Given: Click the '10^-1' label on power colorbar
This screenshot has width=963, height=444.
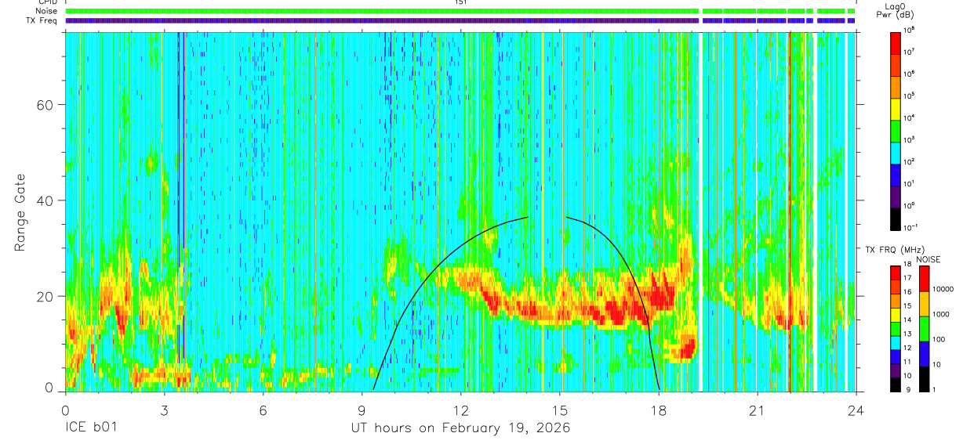Looking at the screenshot, I should 910,228.
